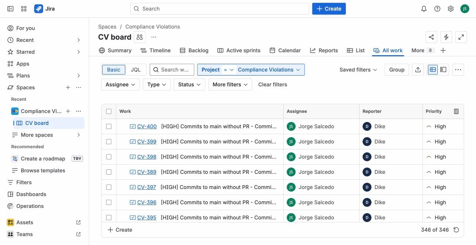476x245 pixels.
Task: Open the column settings icon in Priority header
Action: pos(456,111)
